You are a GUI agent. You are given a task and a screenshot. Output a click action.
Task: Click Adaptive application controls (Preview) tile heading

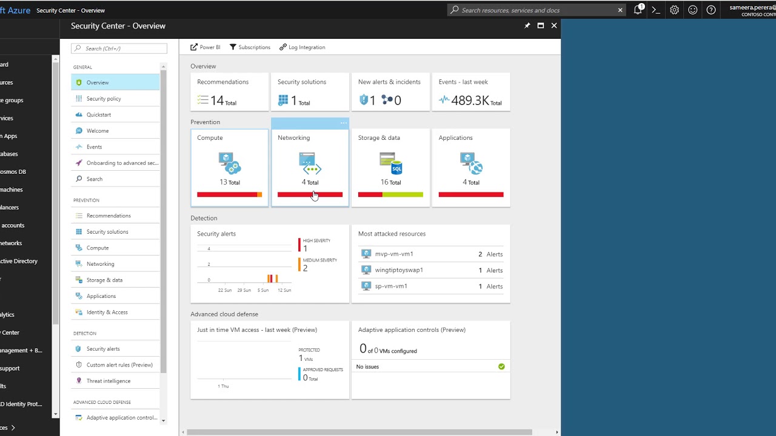coord(412,330)
